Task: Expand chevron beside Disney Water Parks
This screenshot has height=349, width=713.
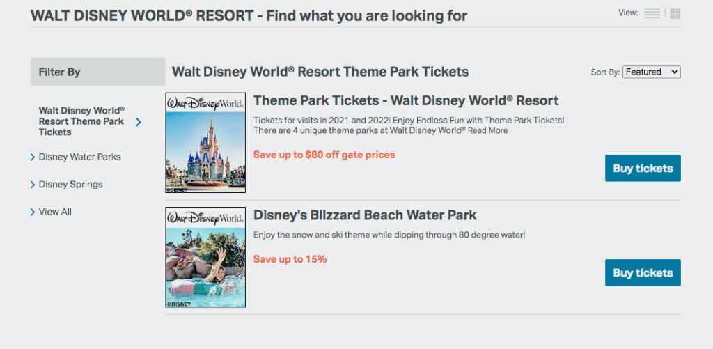Action: pos(33,157)
